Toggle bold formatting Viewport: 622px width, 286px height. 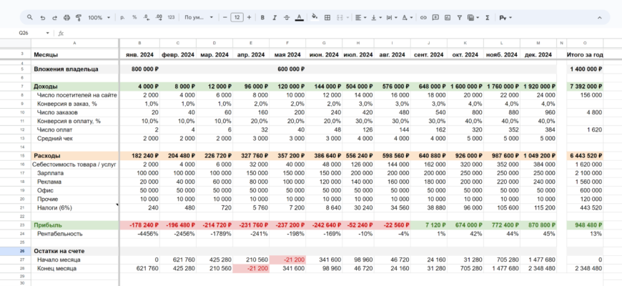(262, 17)
